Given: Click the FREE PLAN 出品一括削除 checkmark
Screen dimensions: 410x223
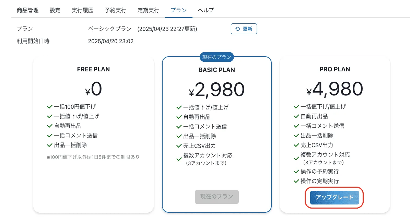Looking at the screenshot, I should click(x=49, y=145).
